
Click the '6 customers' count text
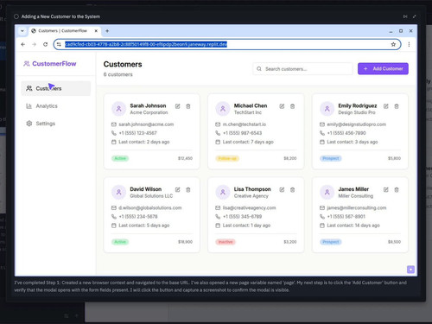coord(118,74)
